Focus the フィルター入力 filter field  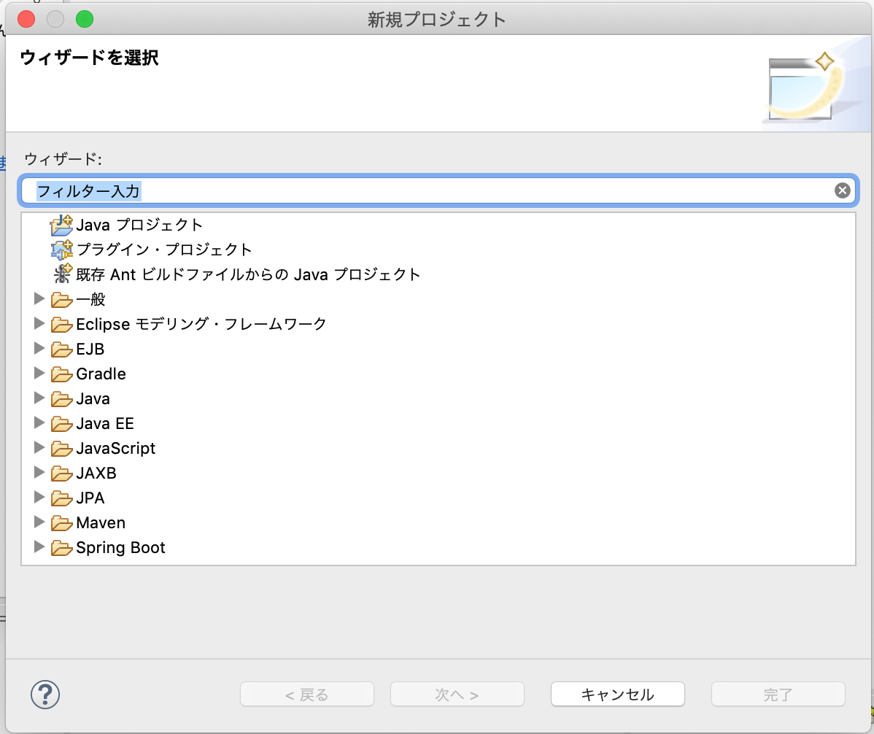pos(438,191)
